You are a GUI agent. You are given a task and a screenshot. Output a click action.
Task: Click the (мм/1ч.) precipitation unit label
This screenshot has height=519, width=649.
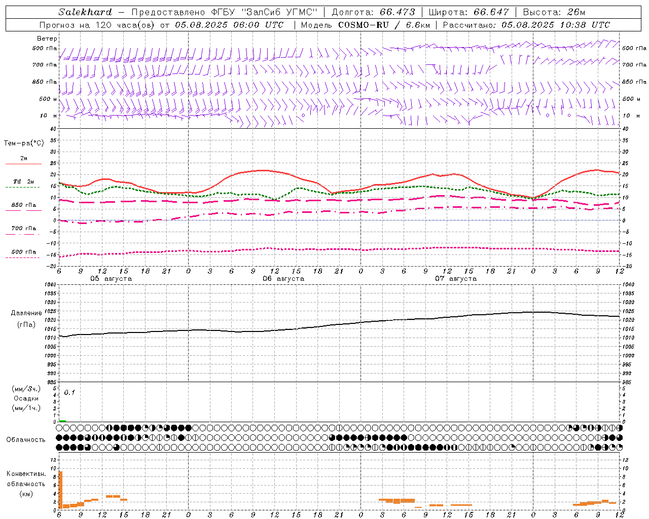pos(26,408)
